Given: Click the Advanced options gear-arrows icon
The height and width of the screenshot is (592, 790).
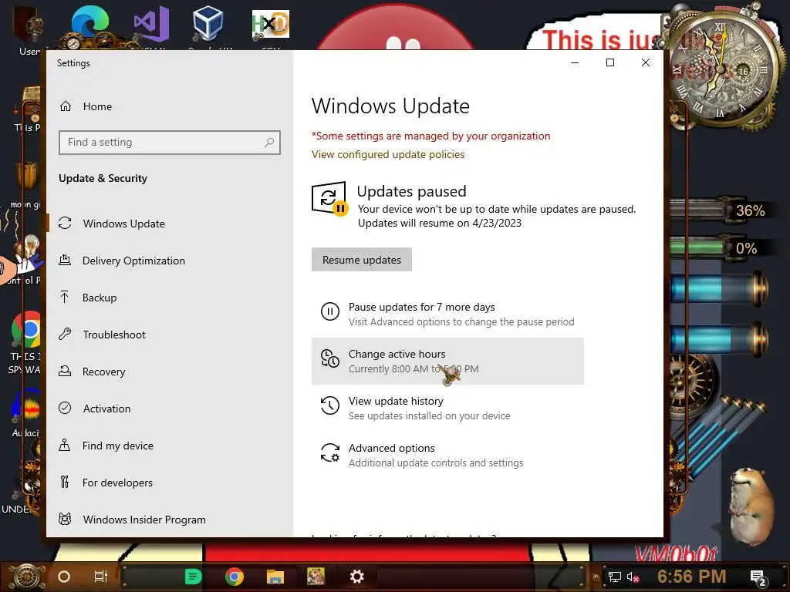Looking at the screenshot, I should (x=330, y=452).
